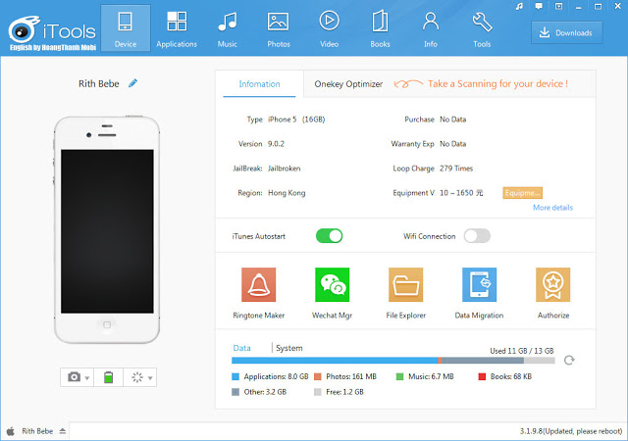Screen dimensions: 628x441
Task: Click the green battery icon
Action: [108, 377]
